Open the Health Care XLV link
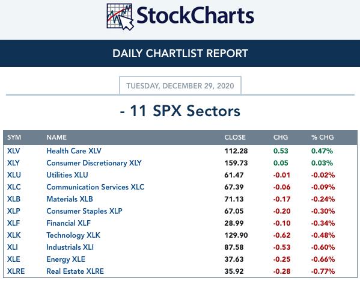 (x=74, y=151)
